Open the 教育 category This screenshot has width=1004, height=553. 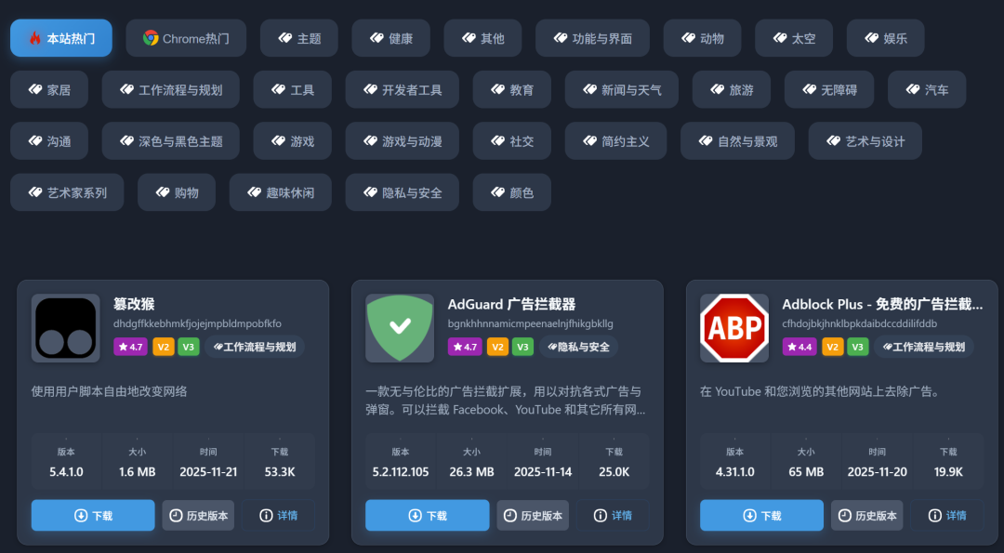coord(512,89)
